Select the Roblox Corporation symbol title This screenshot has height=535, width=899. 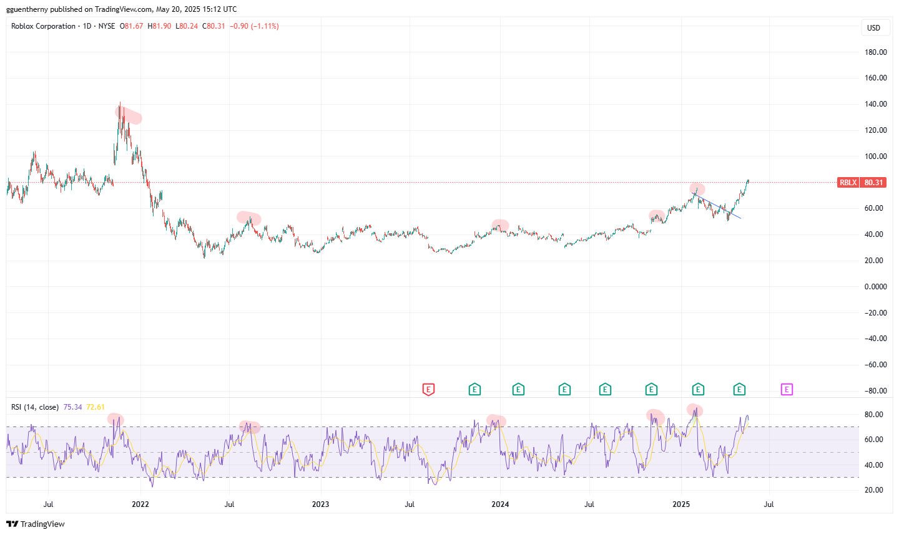[43, 26]
